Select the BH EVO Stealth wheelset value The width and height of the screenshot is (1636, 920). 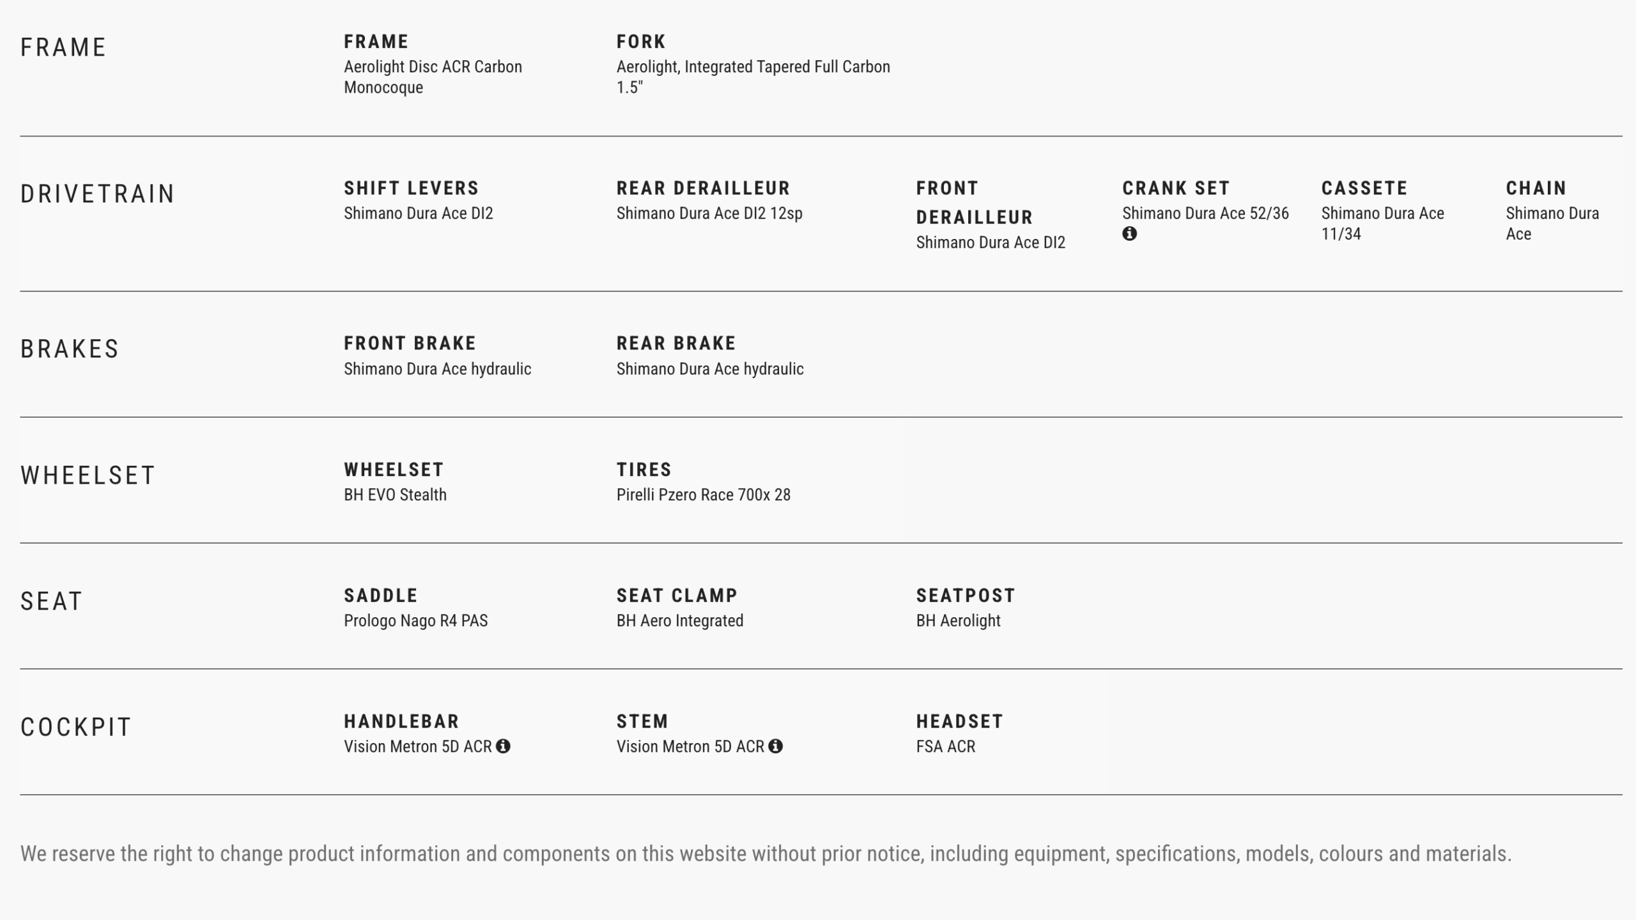[395, 495]
